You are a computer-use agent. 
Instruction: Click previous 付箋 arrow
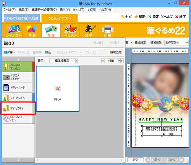coord(103,61)
